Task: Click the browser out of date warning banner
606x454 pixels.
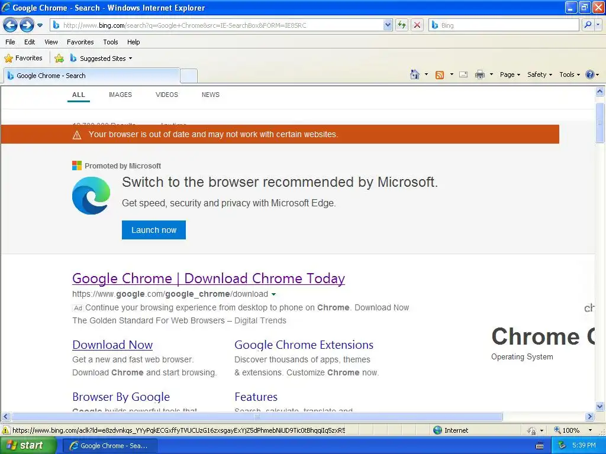Action: (x=280, y=134)
